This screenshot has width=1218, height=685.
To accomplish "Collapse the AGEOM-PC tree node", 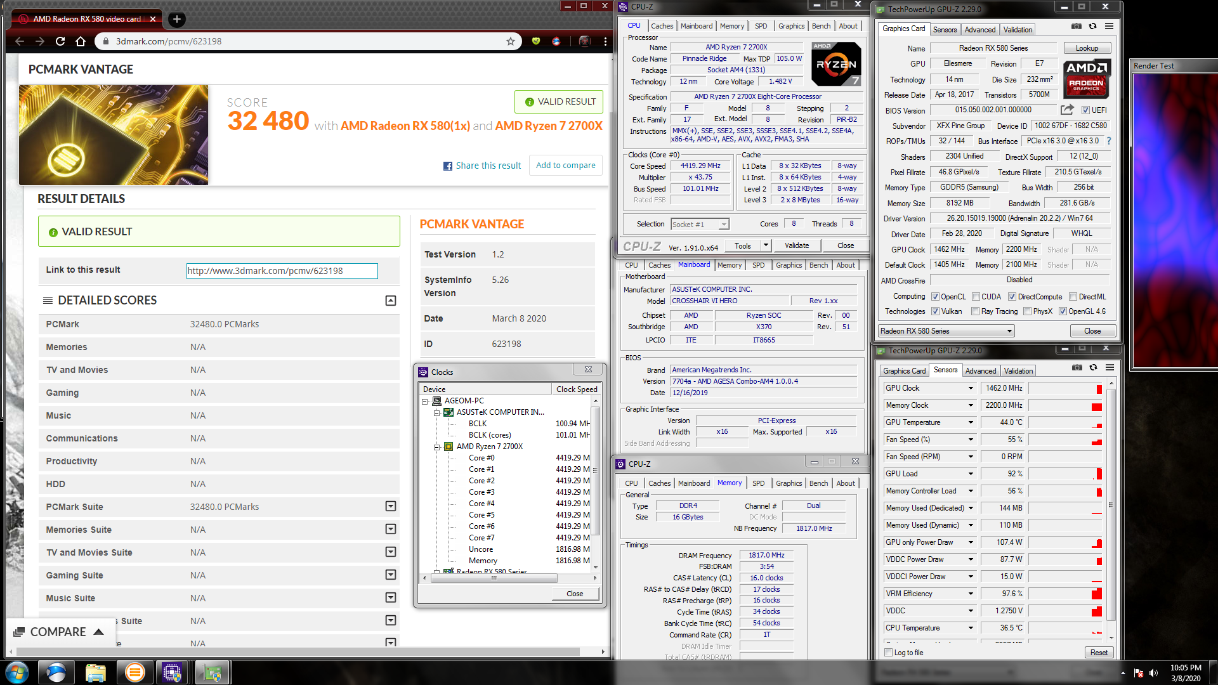I will click(424, 401).
